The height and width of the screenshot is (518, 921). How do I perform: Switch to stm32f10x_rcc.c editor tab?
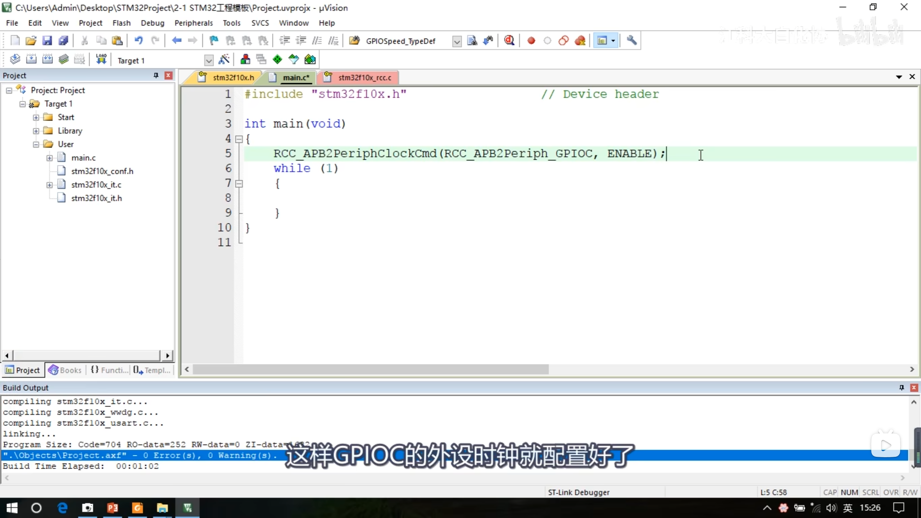tap(364, 78)
